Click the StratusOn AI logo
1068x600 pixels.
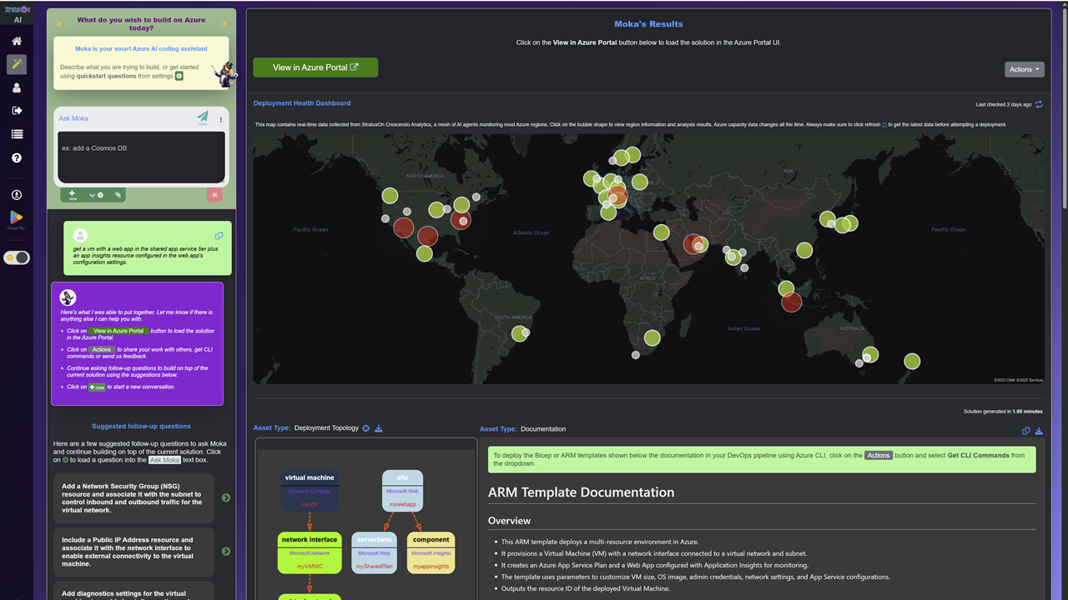[x=17, y=14]
